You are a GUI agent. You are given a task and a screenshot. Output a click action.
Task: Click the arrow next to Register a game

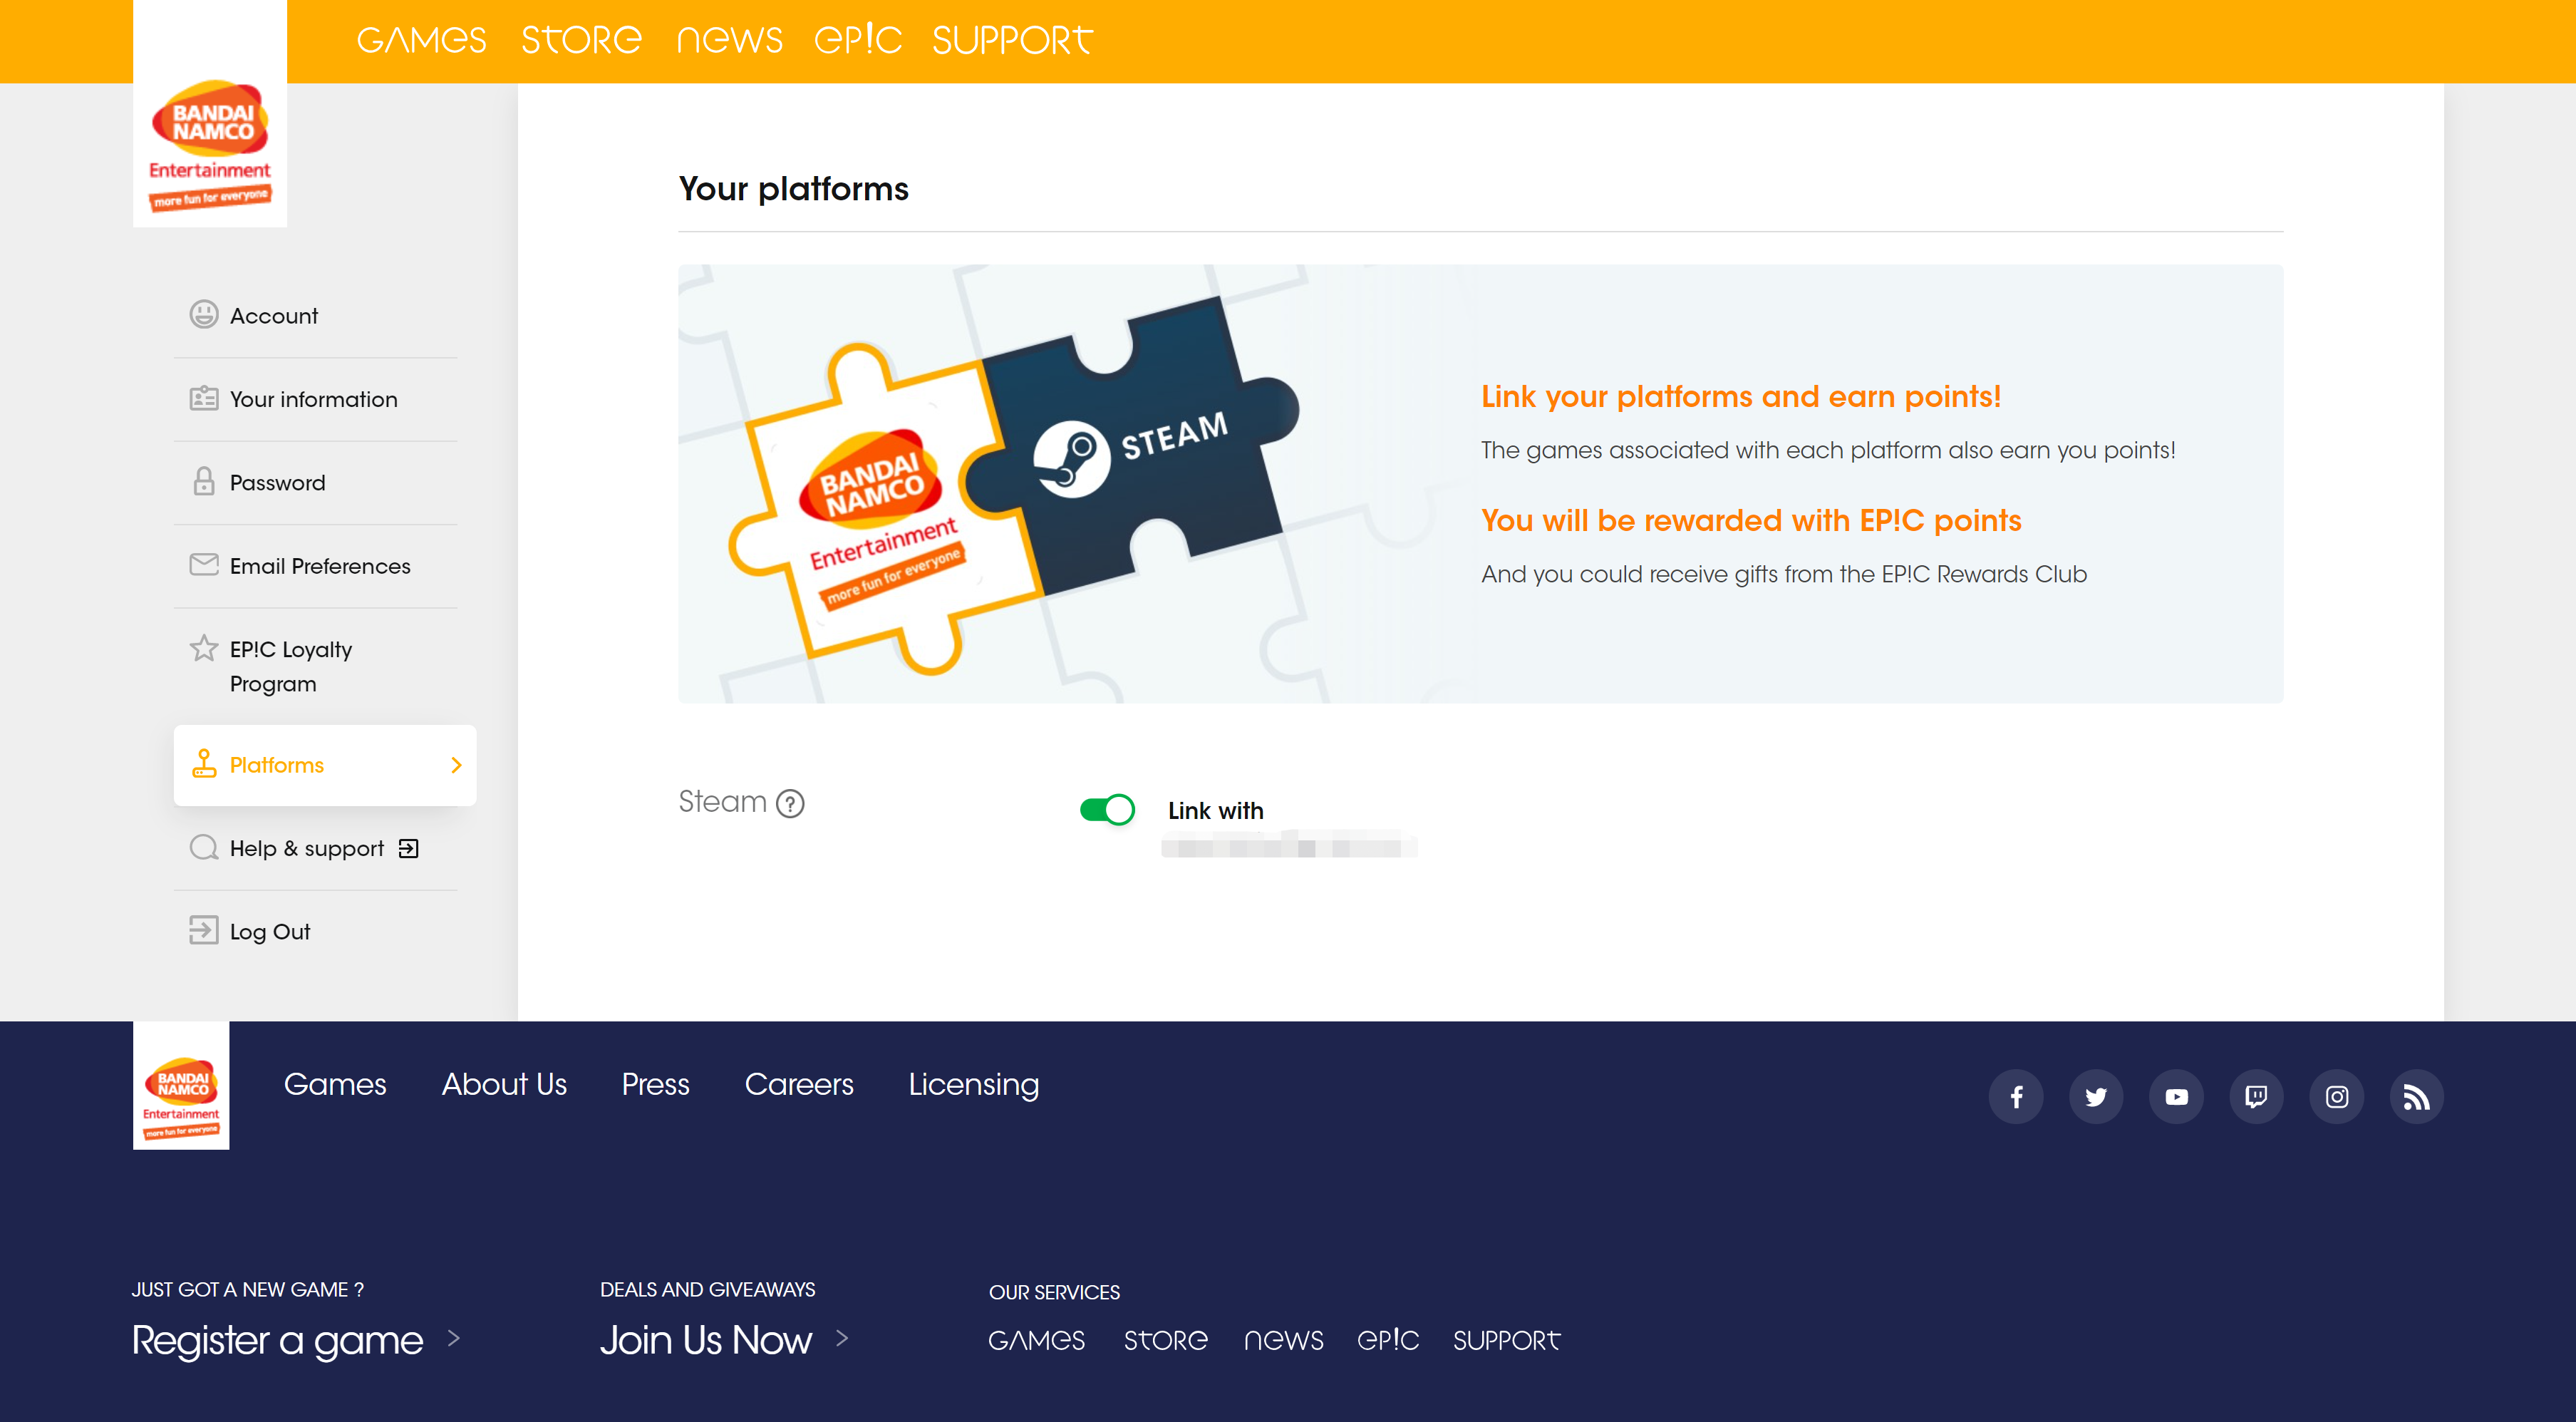pos(454,1338)
